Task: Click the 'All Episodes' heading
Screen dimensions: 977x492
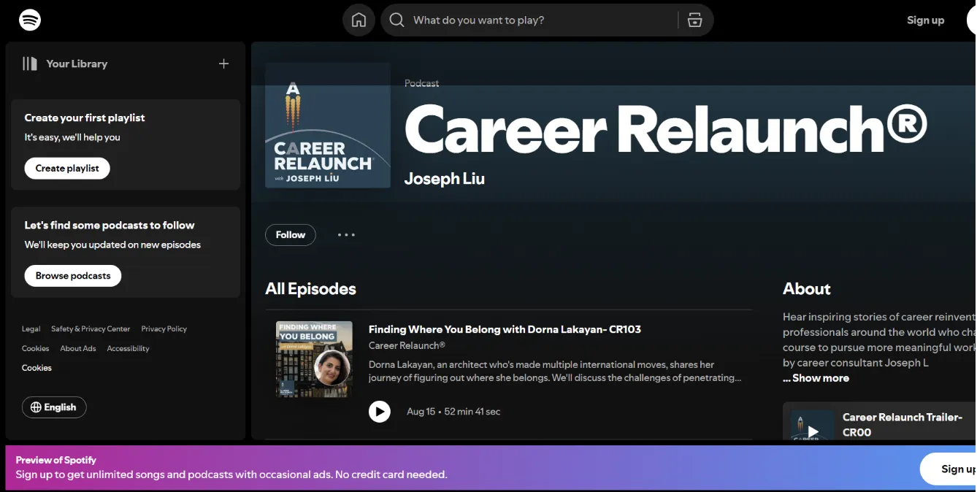Action: (x=310, y=289)
